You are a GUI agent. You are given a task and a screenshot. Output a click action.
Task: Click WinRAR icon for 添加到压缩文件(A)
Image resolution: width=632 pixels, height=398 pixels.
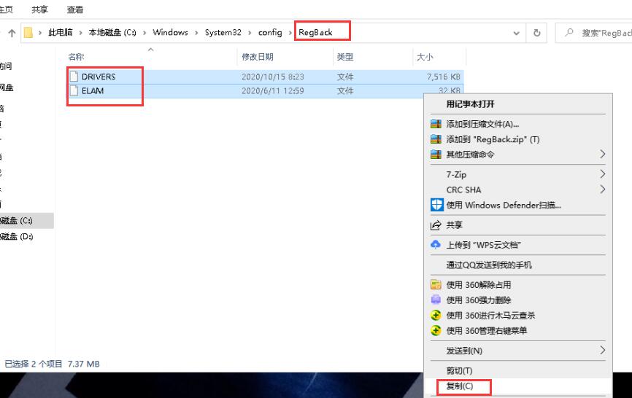click(436, 124)
